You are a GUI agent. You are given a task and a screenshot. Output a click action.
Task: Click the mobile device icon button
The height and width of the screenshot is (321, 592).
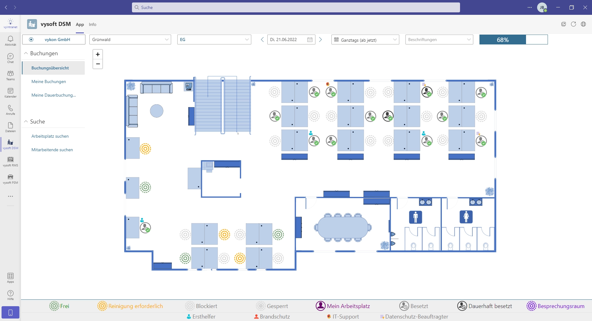[10, 312]
